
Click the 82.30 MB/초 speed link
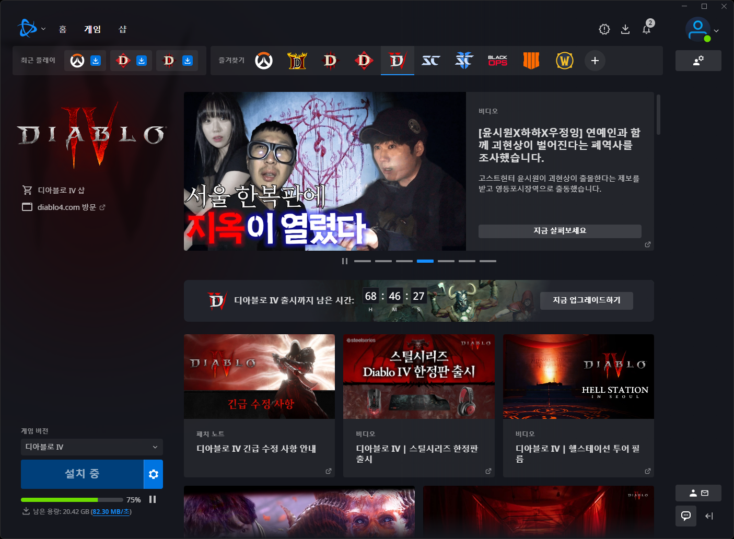(111, 512)
